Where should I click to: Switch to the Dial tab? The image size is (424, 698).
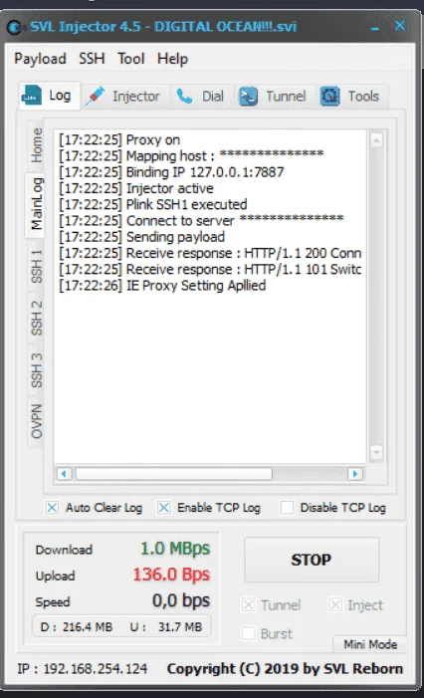coord(201,97)
